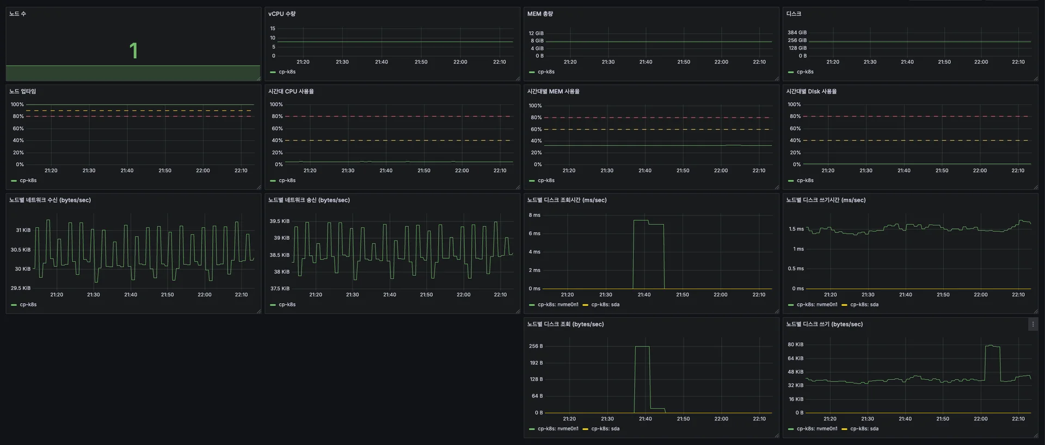Toggle cp-k8s series in 노드 업타임 legend
Viewport: 1045px width, 445px height.
point(28,181)
